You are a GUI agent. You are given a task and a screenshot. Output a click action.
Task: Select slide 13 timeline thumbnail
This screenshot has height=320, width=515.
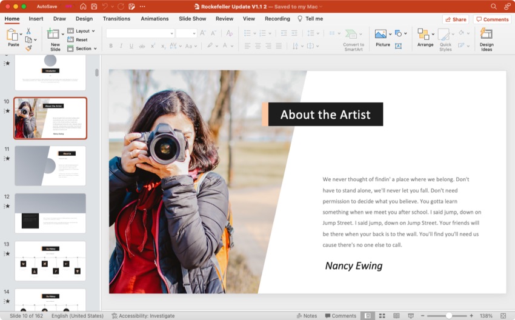pyautogui.click(x=50, y=261)
